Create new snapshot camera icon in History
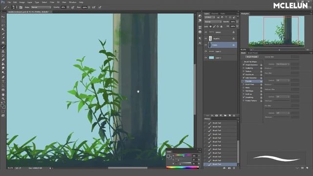Image resolution: width=313 pixels, height=176 pixels. pyautogui.click(x=229, y=168)
